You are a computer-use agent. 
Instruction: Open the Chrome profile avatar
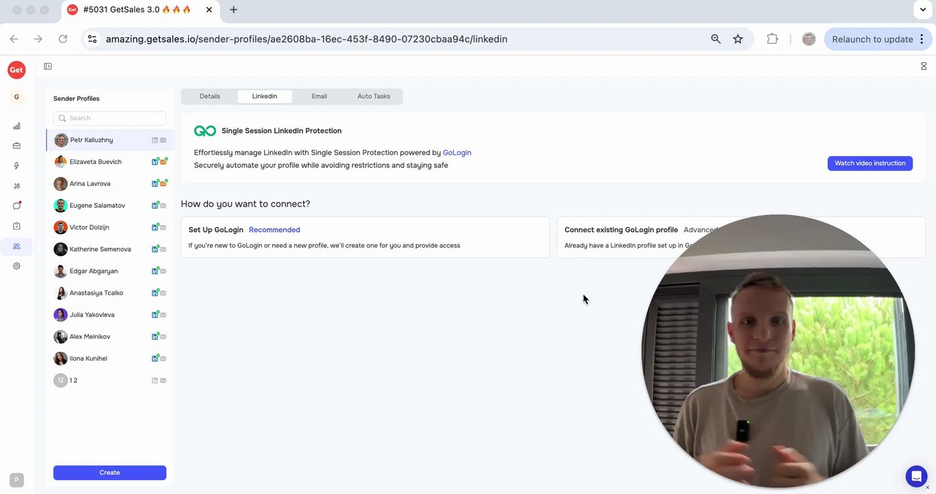point(809,39)
